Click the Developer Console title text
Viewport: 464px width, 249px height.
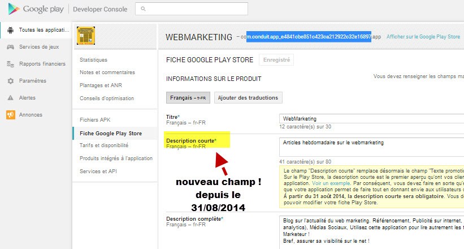coord(100,10)
